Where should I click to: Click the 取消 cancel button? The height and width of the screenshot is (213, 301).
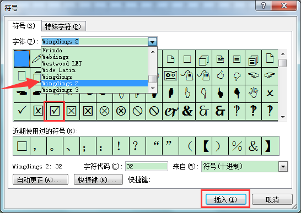(272, 200)
